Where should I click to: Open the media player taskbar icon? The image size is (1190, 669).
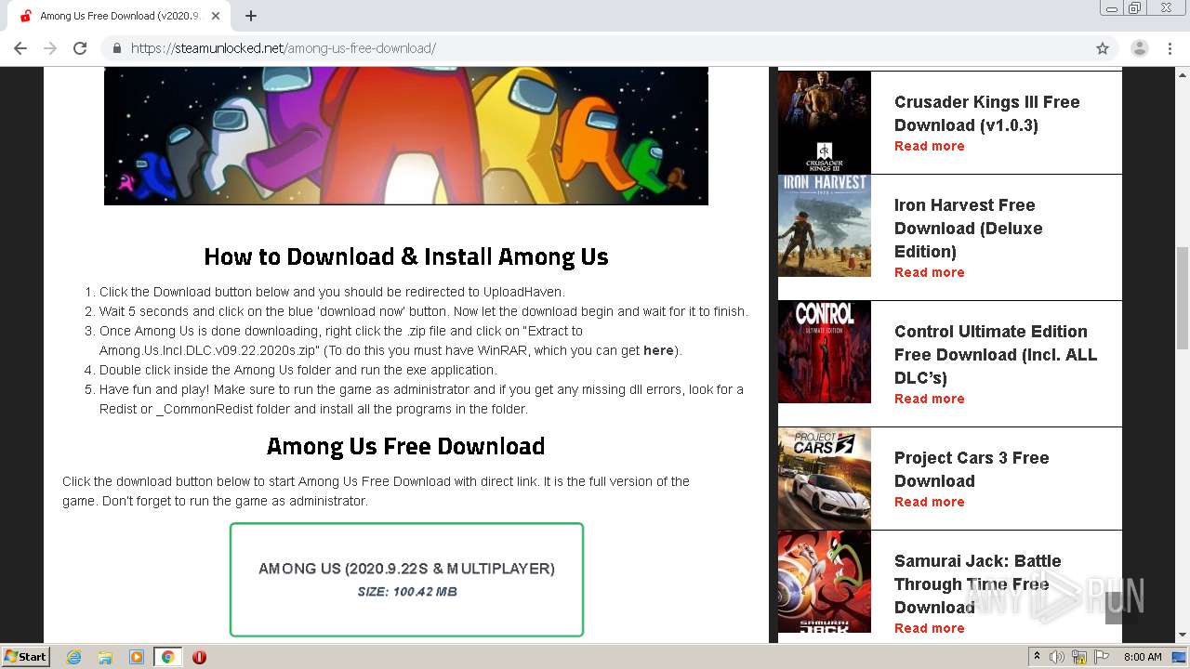137,657
